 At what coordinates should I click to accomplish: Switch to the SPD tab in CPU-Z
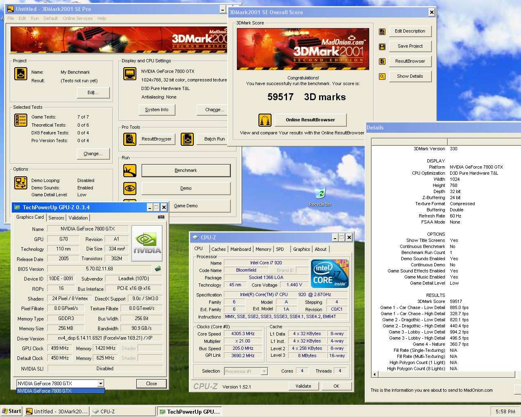[x=280, y=249]
